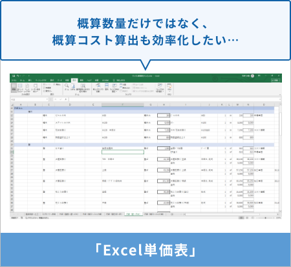Click status bar Page Layout view icon
The image size is (291, 267).
pos(247,218)
